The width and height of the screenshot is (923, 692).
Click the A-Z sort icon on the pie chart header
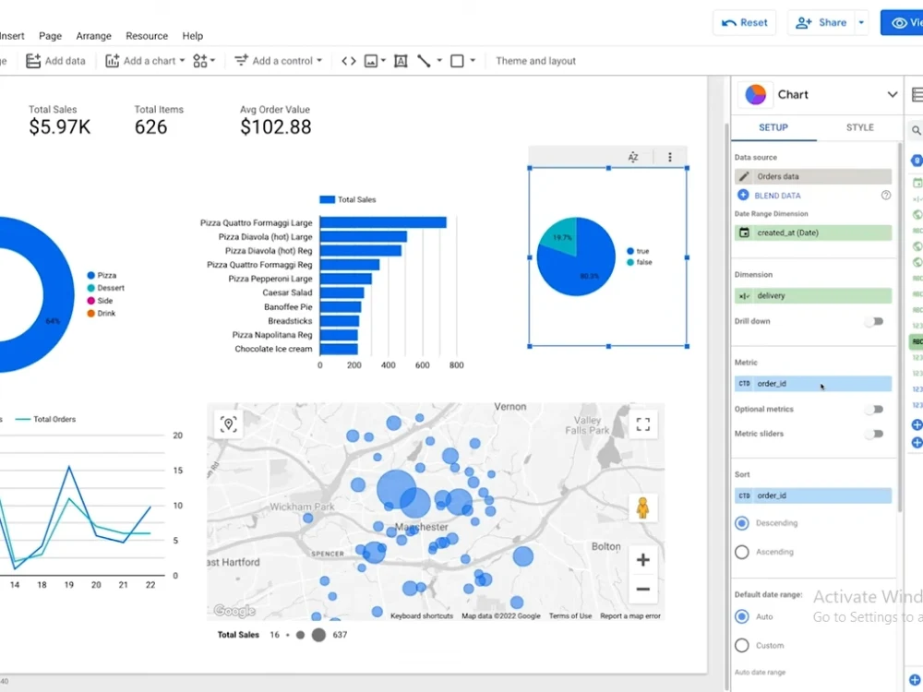point(633,157)
